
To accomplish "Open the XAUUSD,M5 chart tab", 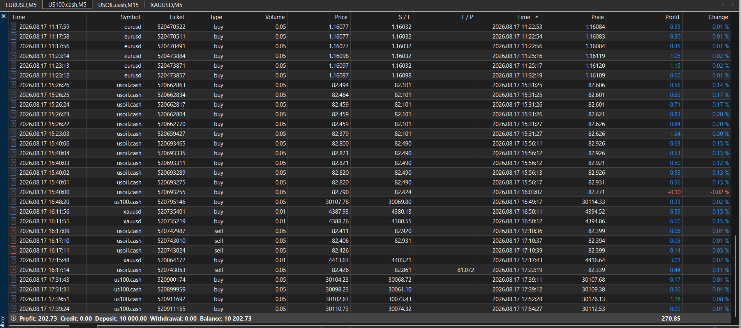I will tap(166, 5).
